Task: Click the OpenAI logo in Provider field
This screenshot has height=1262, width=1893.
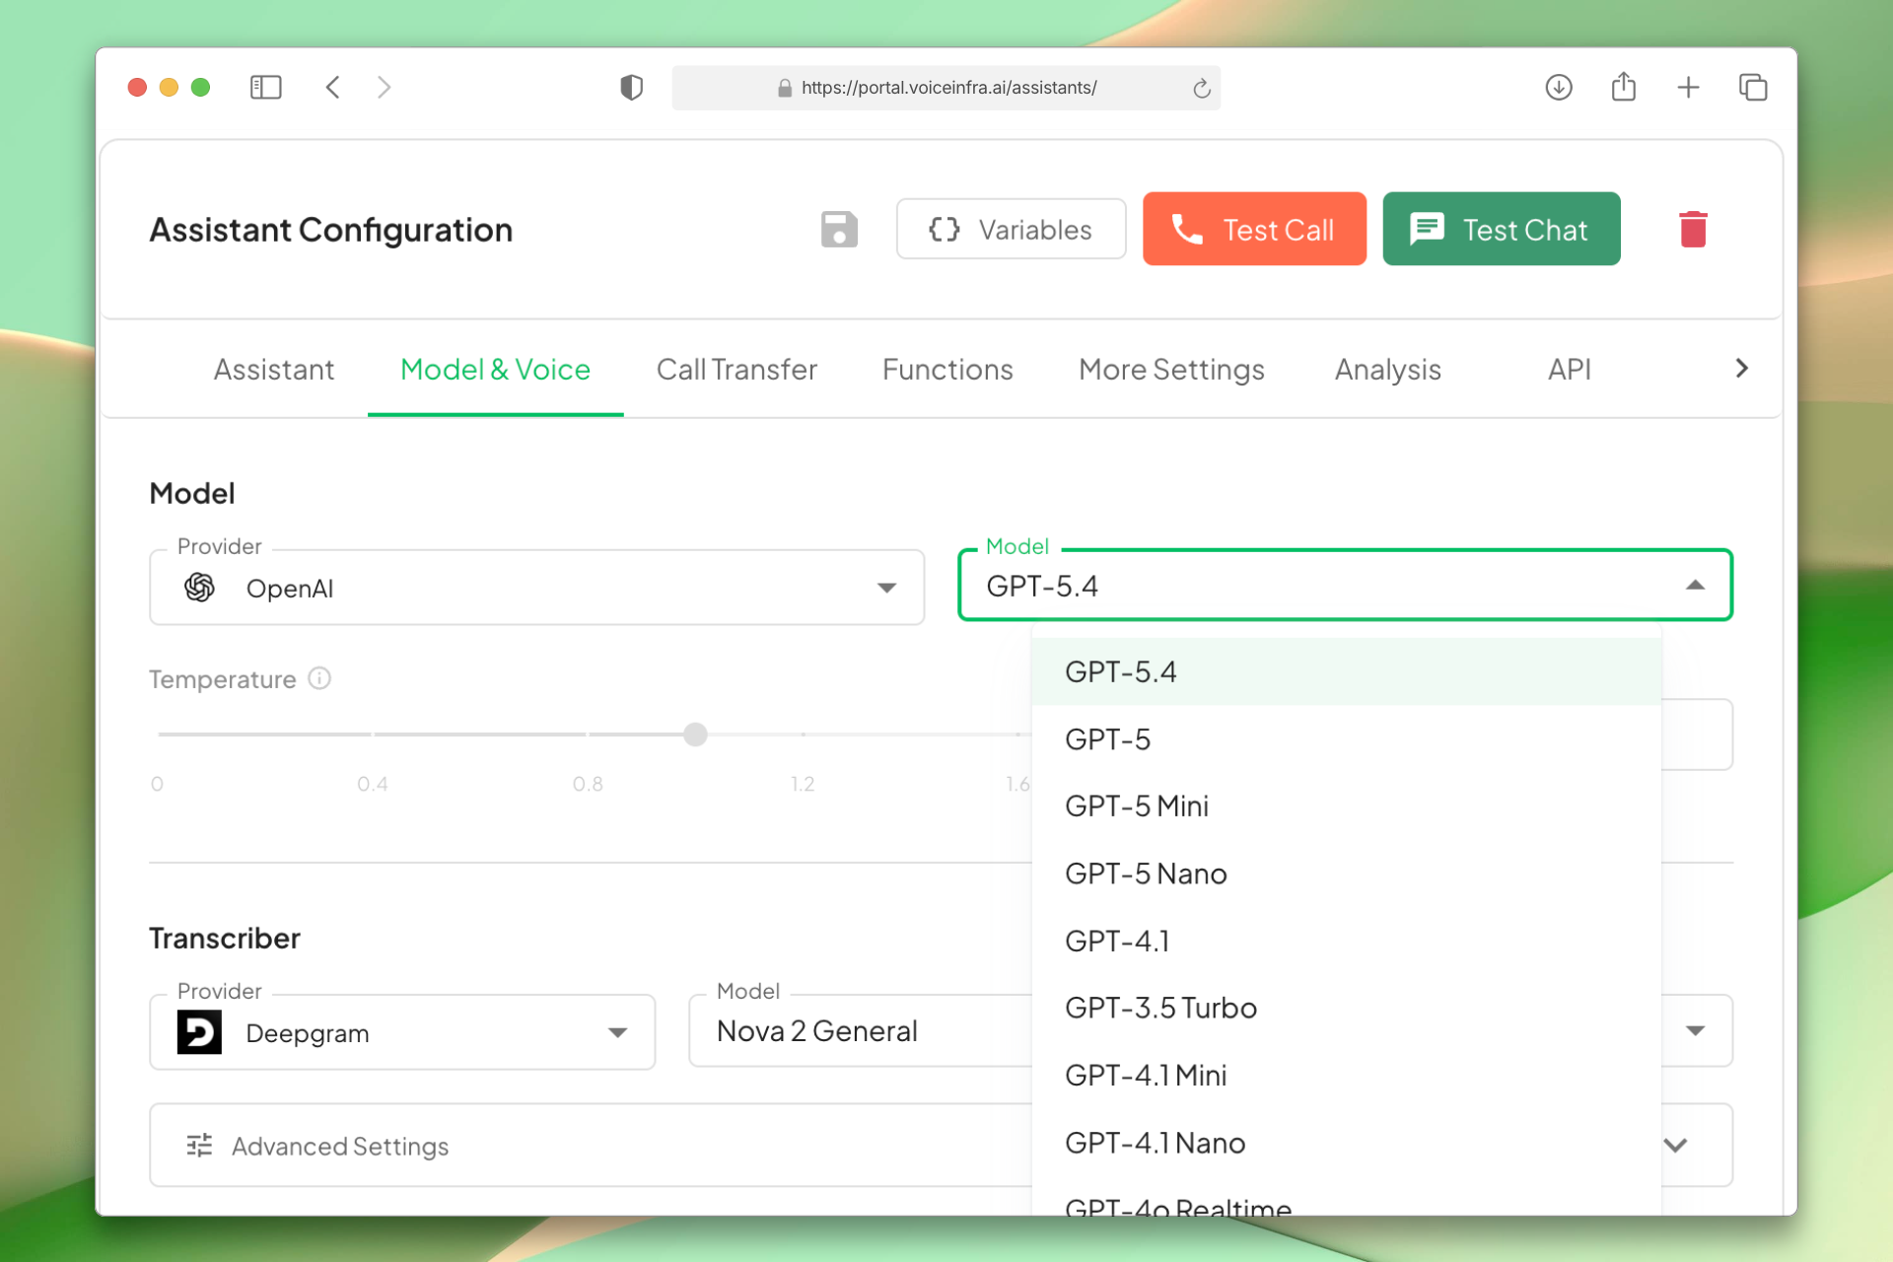Action: click(200, 588)
